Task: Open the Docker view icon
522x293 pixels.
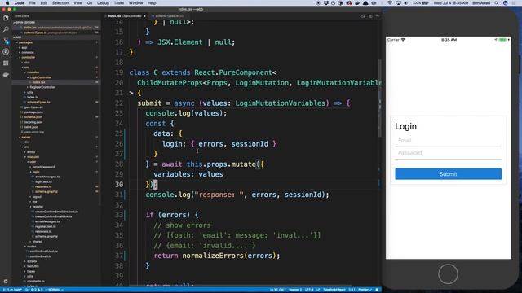Action: click(6, 74)
